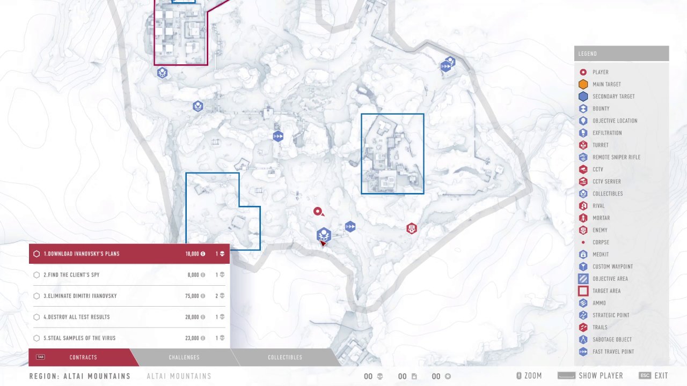Viewport: 687px width, 386px height.
Task: Click the Ammo icon in the legend
Action: click(583, 303)
